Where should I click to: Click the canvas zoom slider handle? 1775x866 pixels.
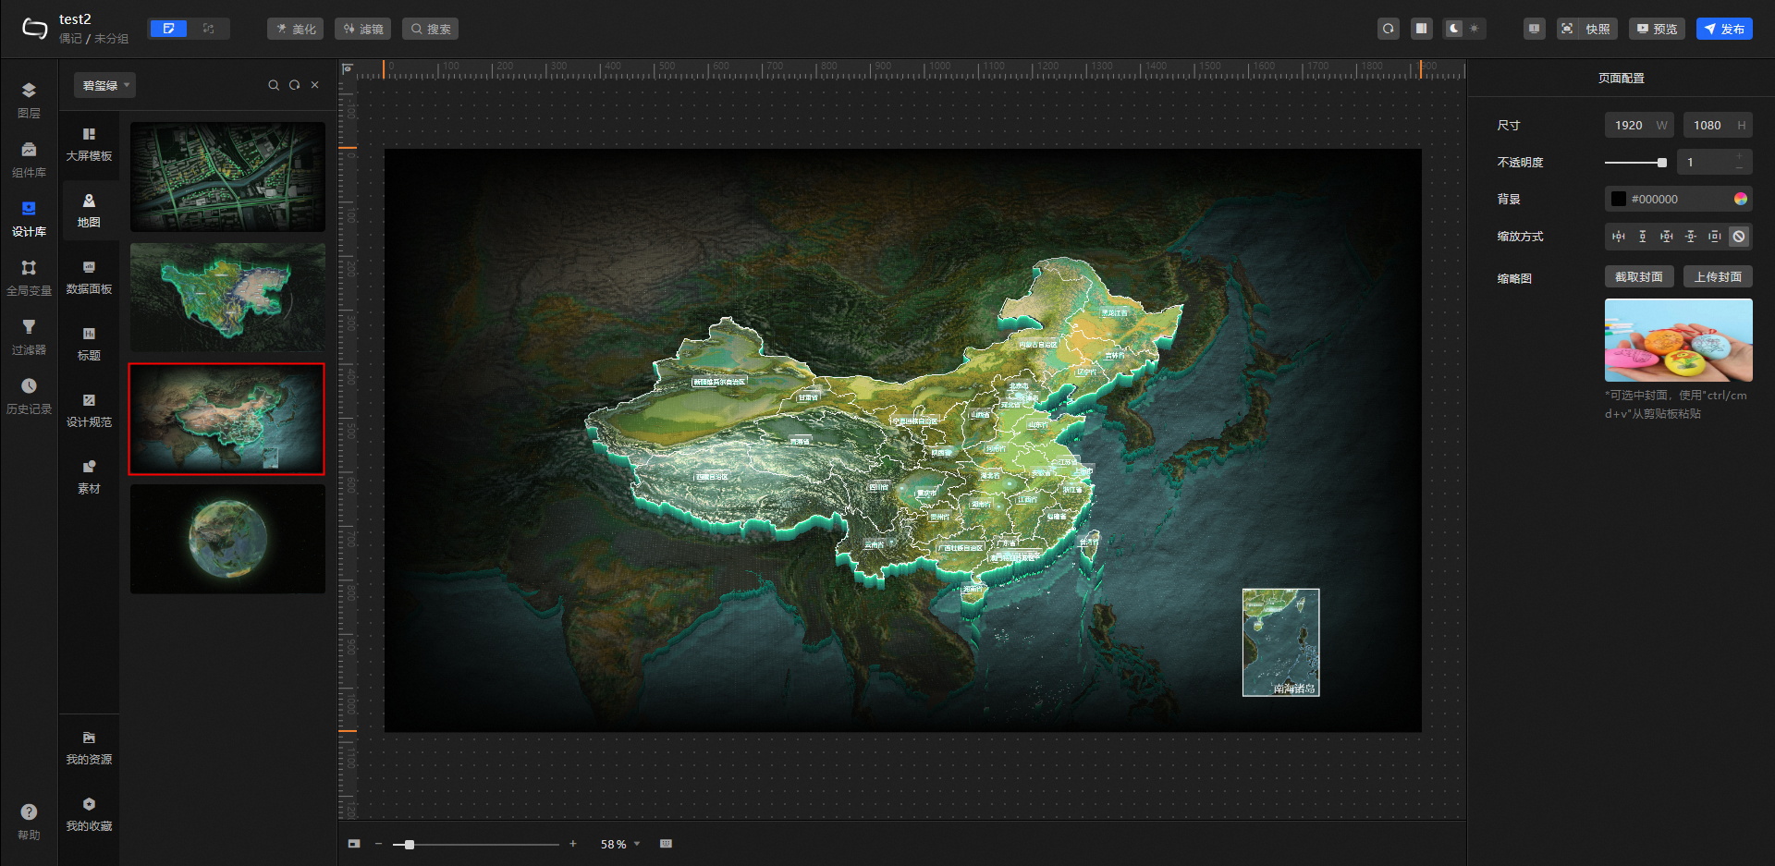click(x=410, y=844)
